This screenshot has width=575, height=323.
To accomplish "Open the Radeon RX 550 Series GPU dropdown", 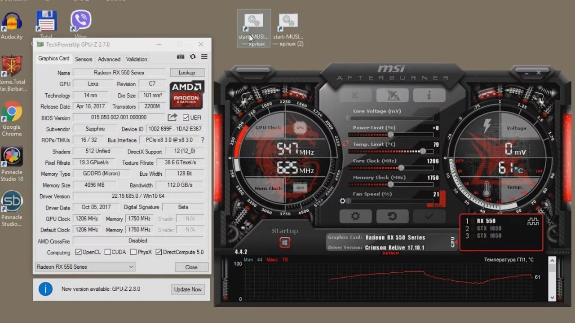I will tap(85, 266).
